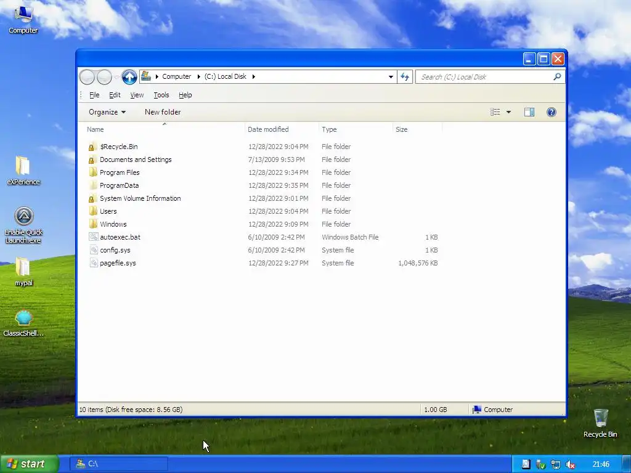Image resolution: width=631 pixels, height=473 pixels.
Task: Click the Refresh button beside address bar
Action: 405,76
